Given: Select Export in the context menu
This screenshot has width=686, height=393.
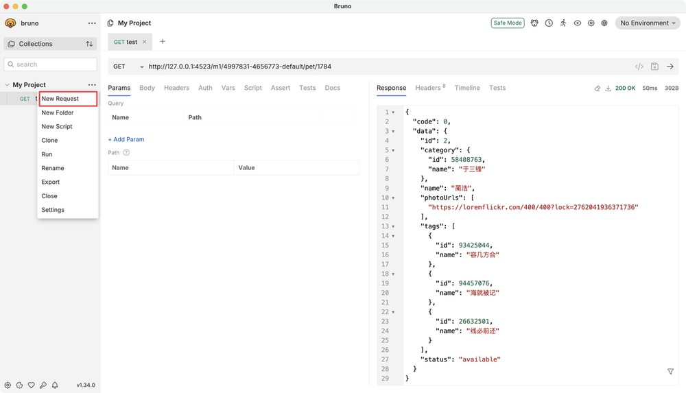Looking at the screenshot, I should click(51, 182).
